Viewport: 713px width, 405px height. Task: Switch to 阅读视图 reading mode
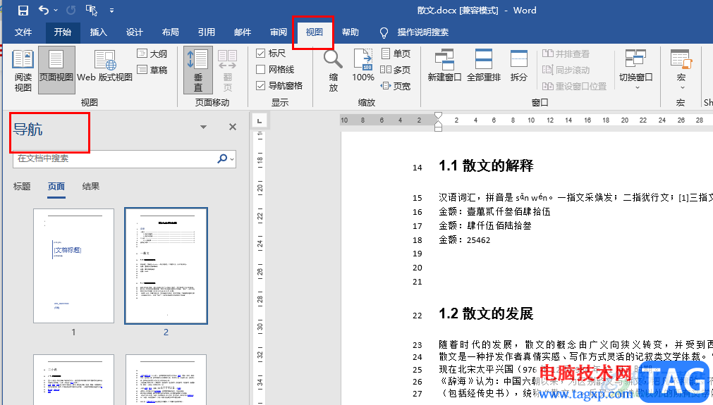(23, 71)
